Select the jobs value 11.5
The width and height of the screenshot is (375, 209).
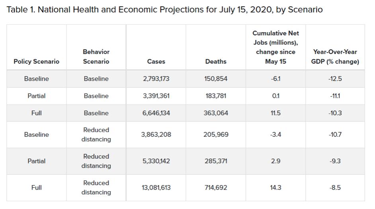275,113
